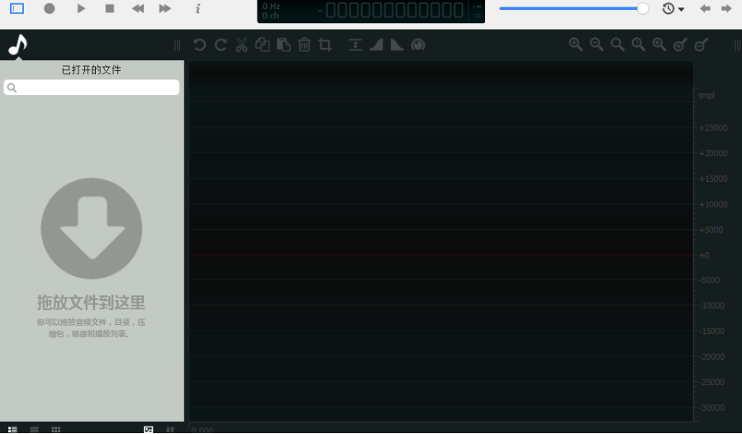
Task: Click the Zoom In magnifier
Action: tap(575, 45)
